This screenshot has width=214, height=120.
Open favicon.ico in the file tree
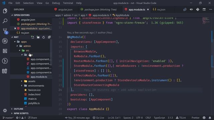(x=34, y=90)
